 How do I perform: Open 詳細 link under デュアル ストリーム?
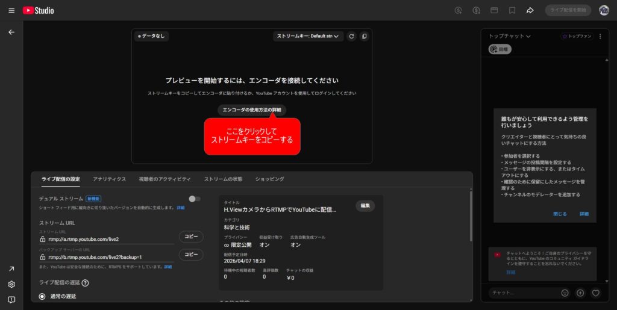[x=181, y=208]
